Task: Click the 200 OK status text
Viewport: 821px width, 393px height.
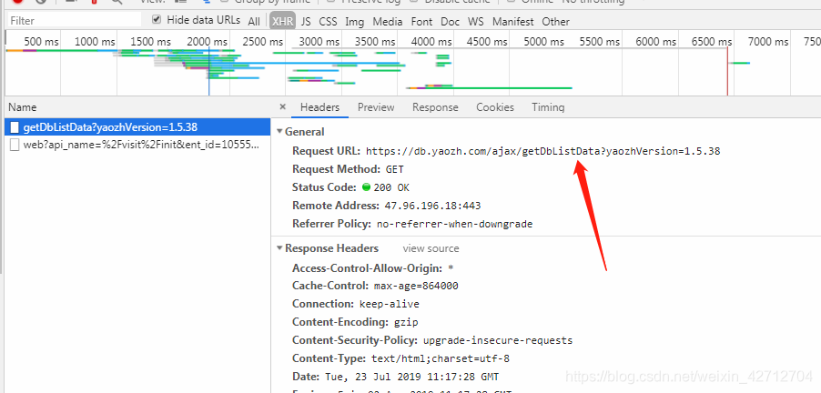Action: [x=391, y=188]
